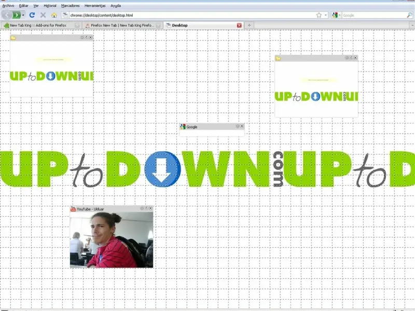Click into the Google search box
The width and height of the screenshot is (415, 311).
(x=374, y=16)
